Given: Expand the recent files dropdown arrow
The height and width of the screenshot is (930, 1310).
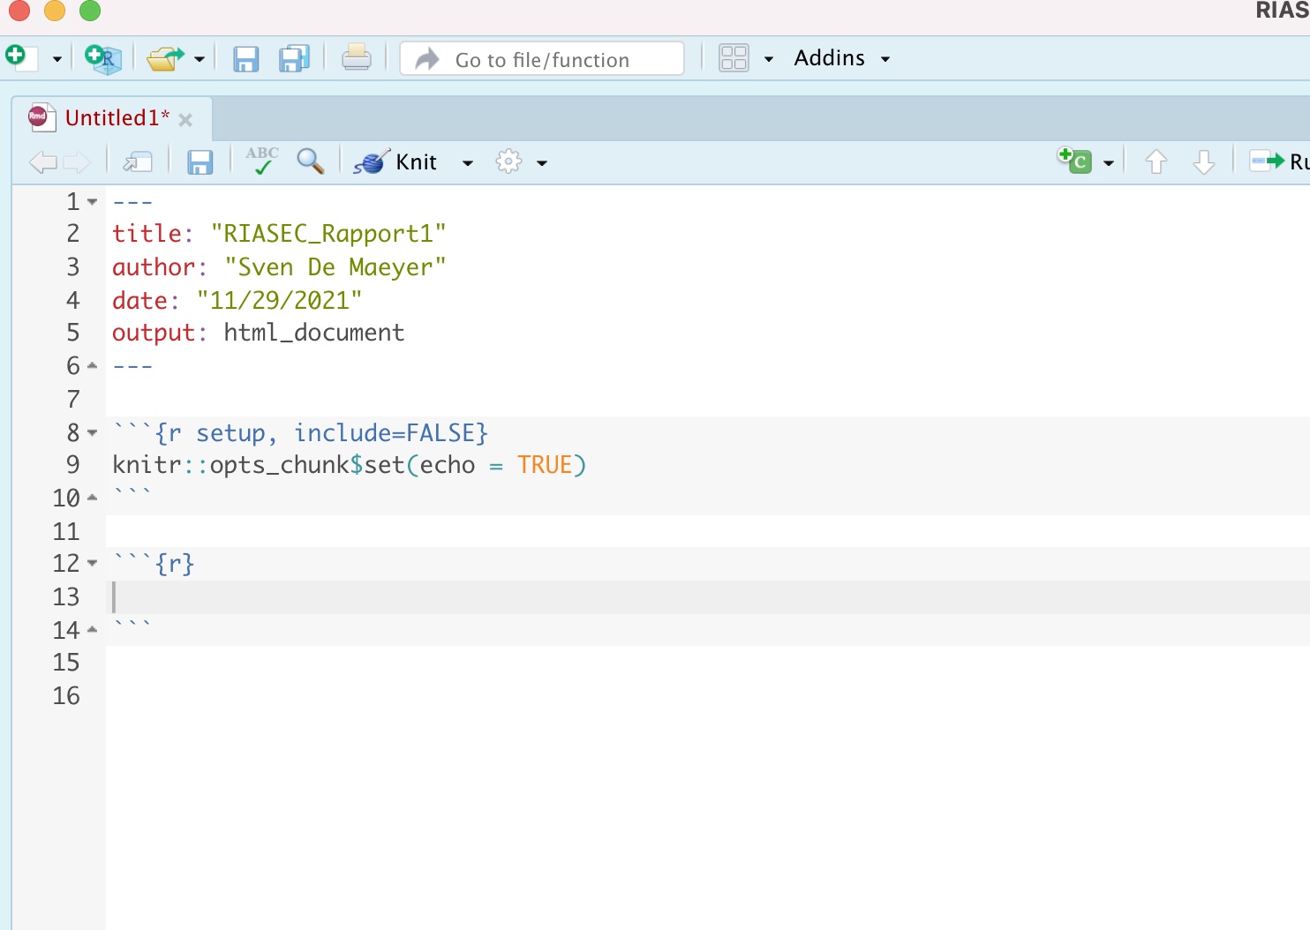Looking at the screenshot, I should (x=200, y=59).
